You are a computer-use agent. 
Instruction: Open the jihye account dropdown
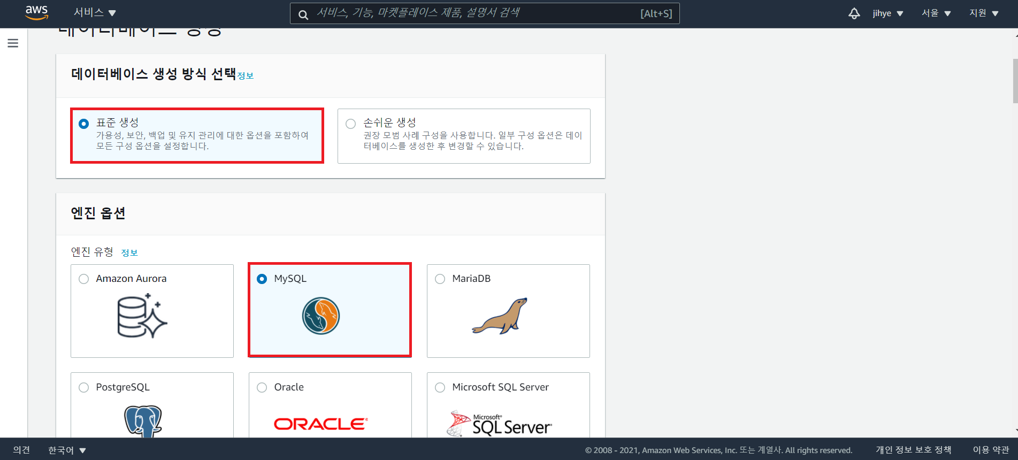tap(887, 13)
